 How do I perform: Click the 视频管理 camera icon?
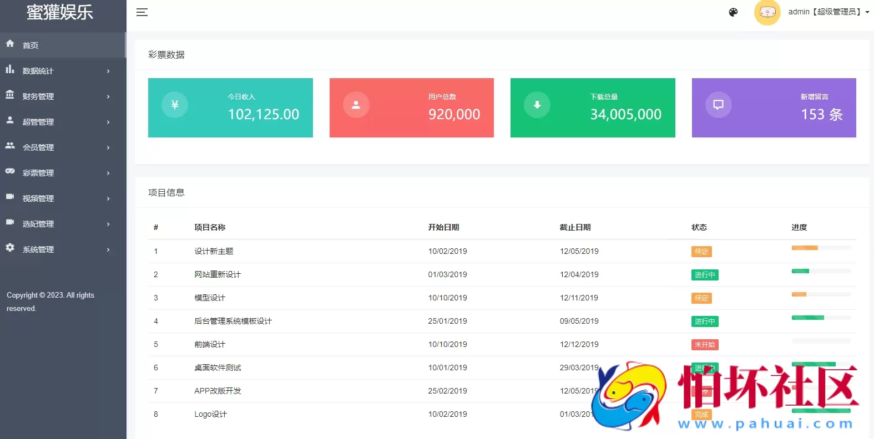click(x=10, y=196)
